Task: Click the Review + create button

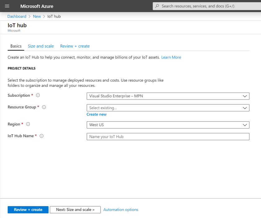Action: coord(28,209)
